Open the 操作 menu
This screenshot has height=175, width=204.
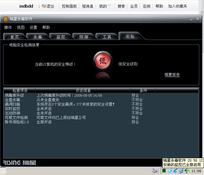click(x=8, y=27)
